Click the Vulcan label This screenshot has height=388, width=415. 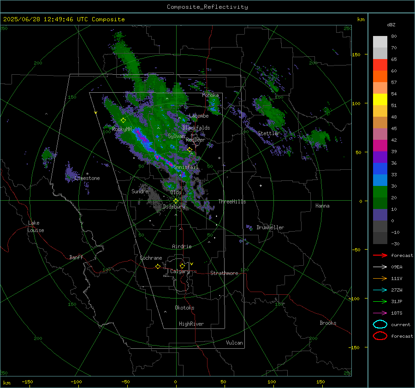(x=234, y=343)
